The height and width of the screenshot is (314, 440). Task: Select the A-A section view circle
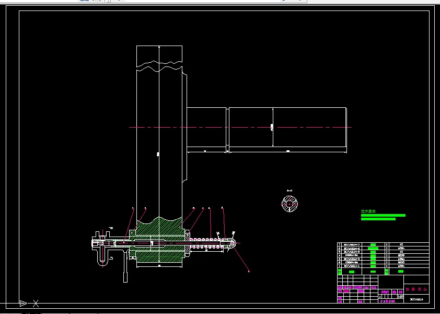click(290, 204)
